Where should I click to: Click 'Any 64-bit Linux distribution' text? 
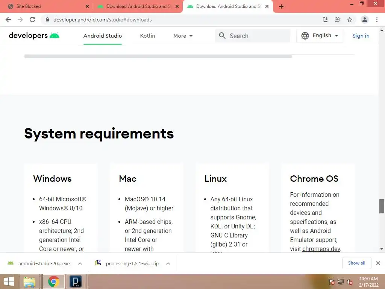(232, 204)
